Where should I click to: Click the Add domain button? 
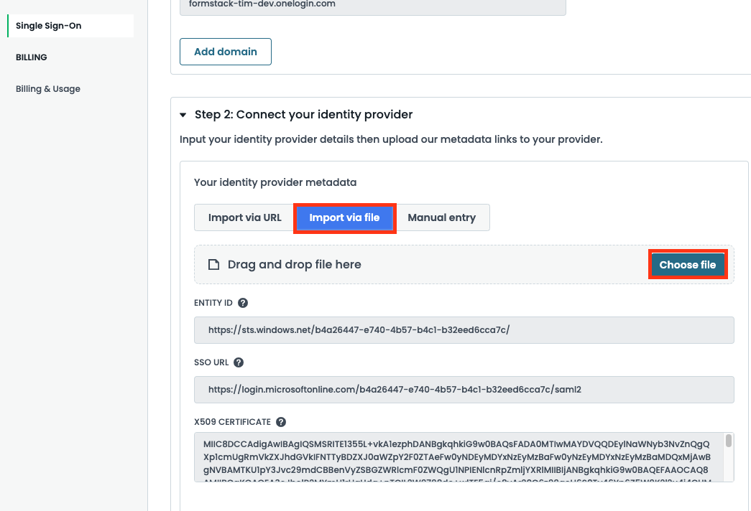tap(225, 51)
